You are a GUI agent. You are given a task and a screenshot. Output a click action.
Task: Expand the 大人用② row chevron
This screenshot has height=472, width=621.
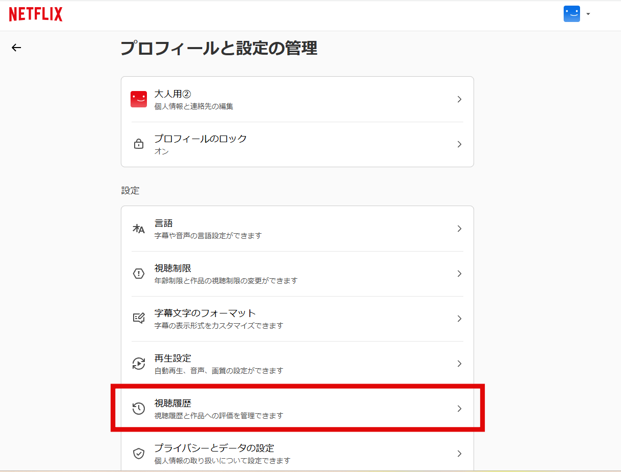459,99
